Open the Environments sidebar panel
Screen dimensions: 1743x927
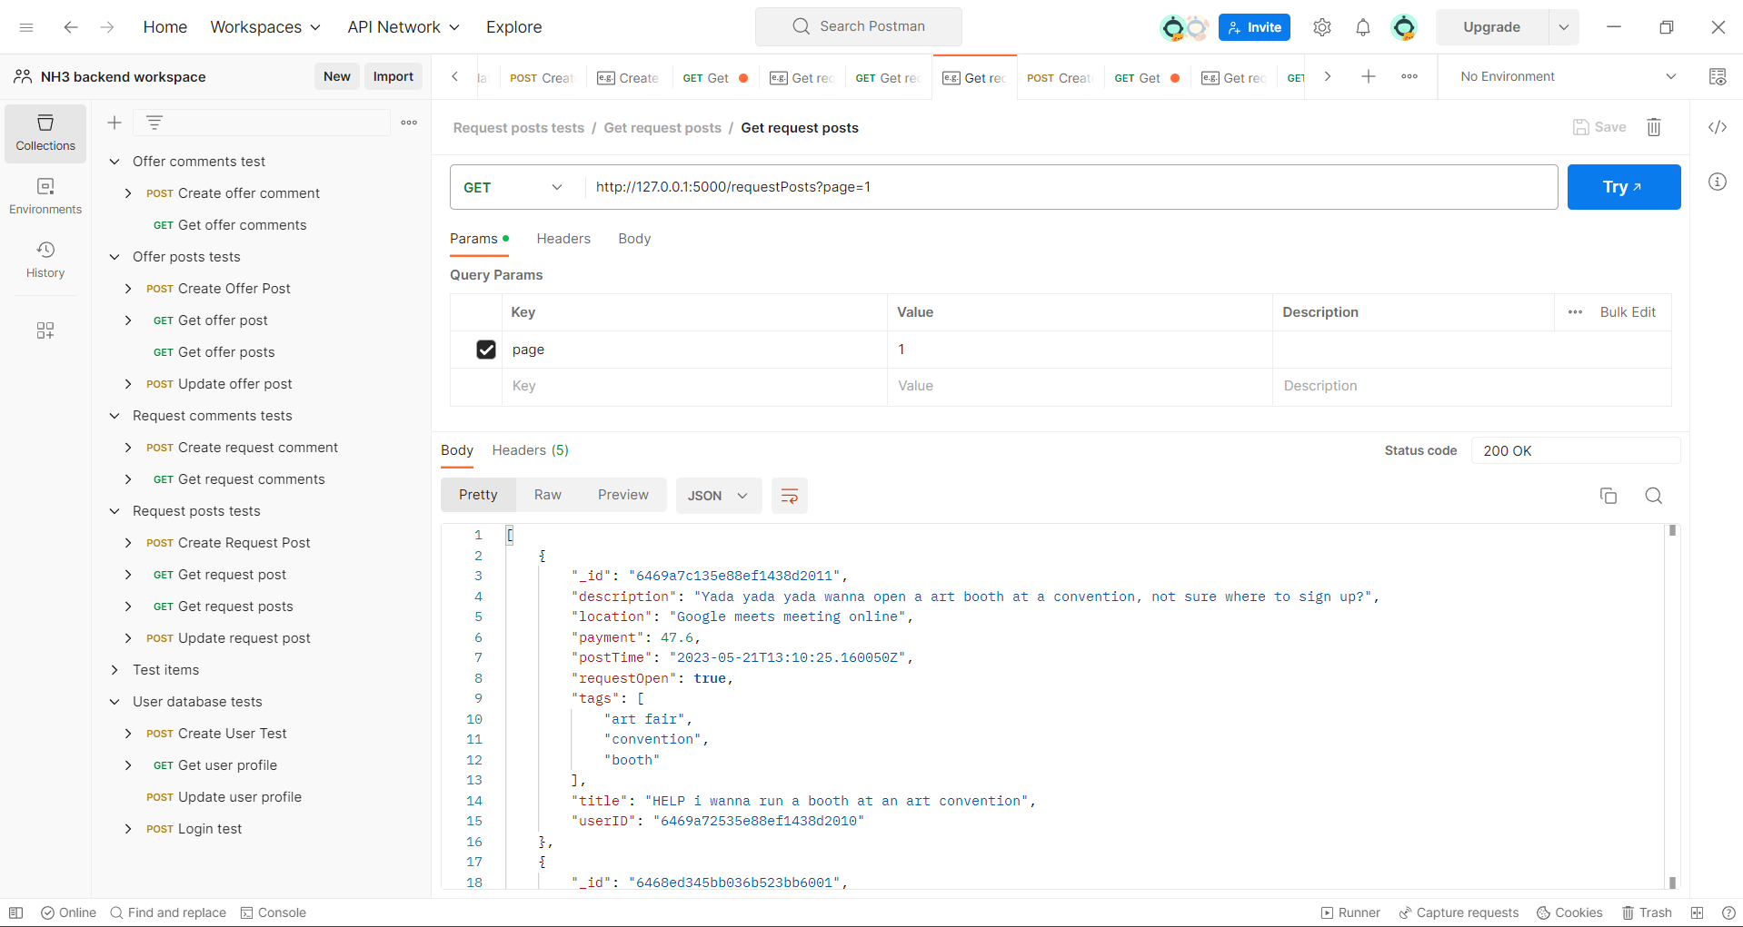tap(45, 196)
